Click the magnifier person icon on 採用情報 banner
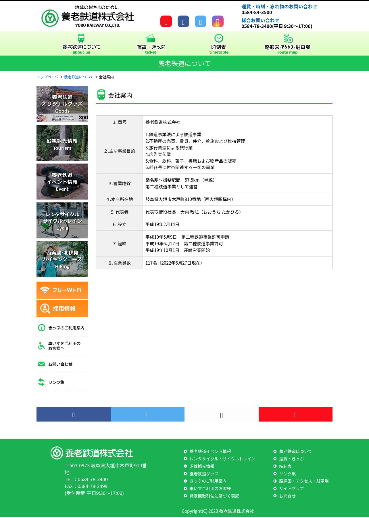 45,308
